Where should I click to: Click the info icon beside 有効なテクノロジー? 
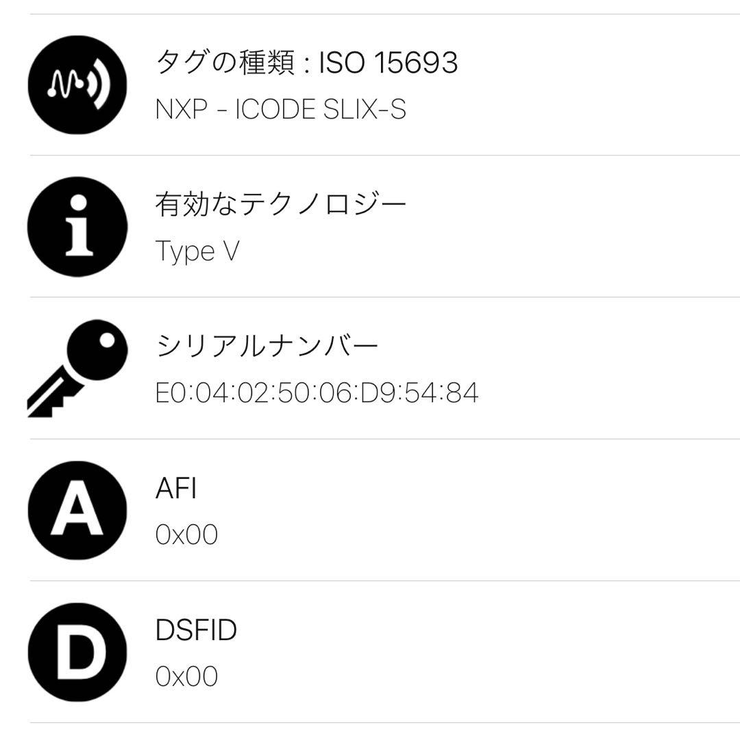click(77, 227)
